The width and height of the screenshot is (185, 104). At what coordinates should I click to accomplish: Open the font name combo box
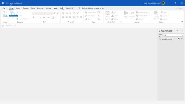39,13
